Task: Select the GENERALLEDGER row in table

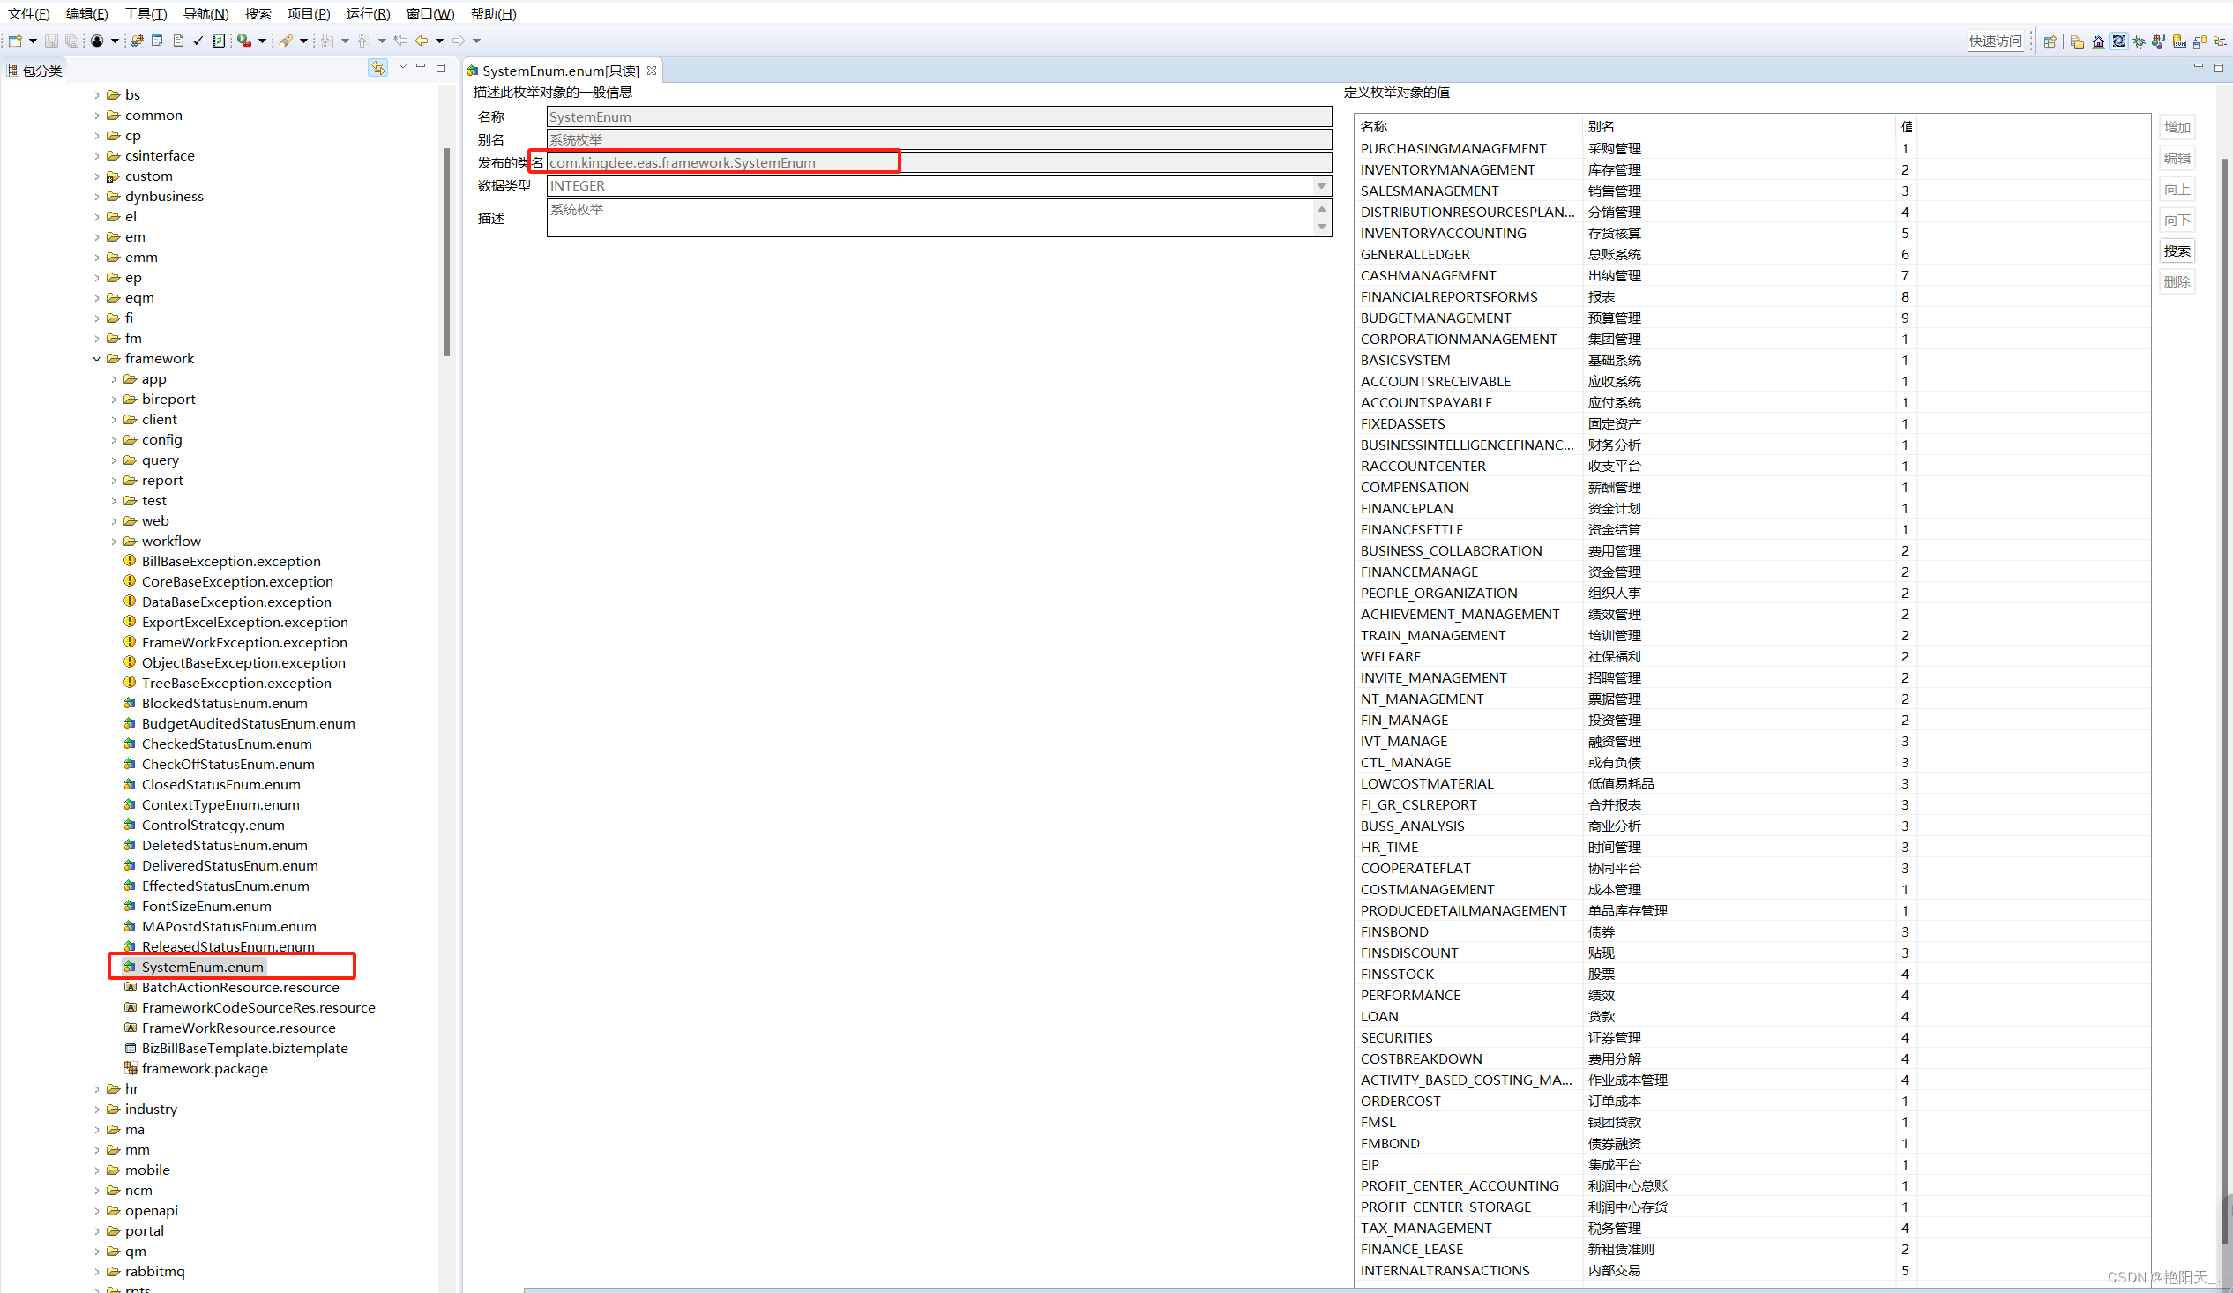Action: [x=1750, y=255]
